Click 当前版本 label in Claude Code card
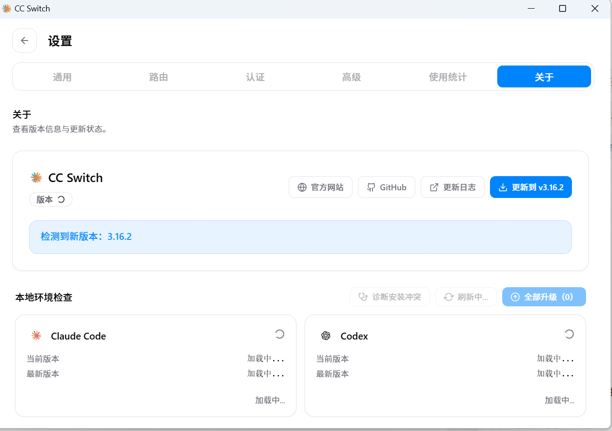 tap(43, 359)
